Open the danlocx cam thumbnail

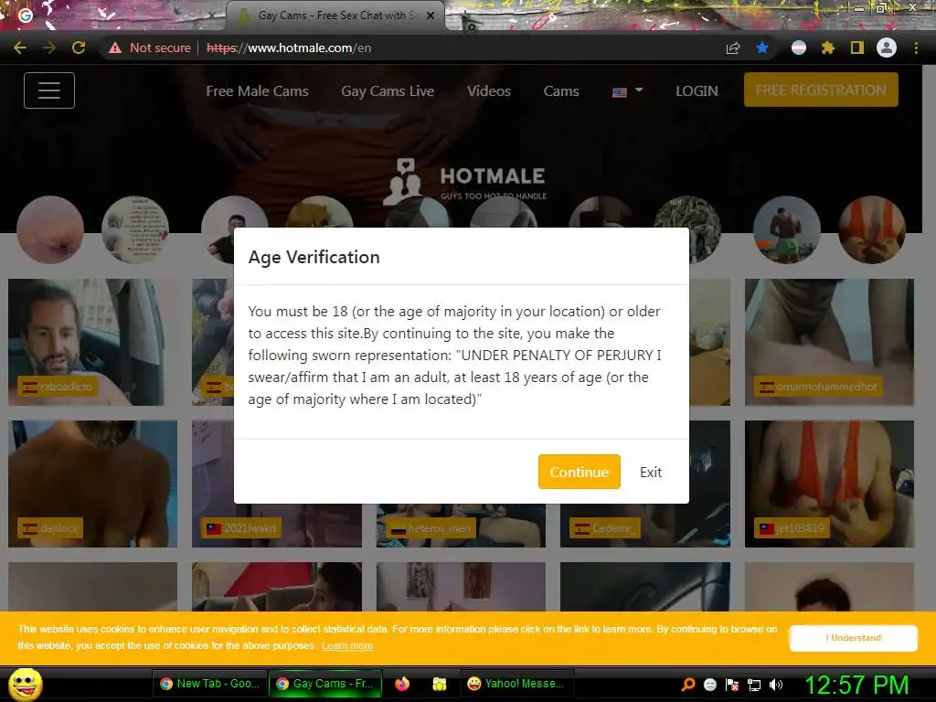tap(92, 484)
